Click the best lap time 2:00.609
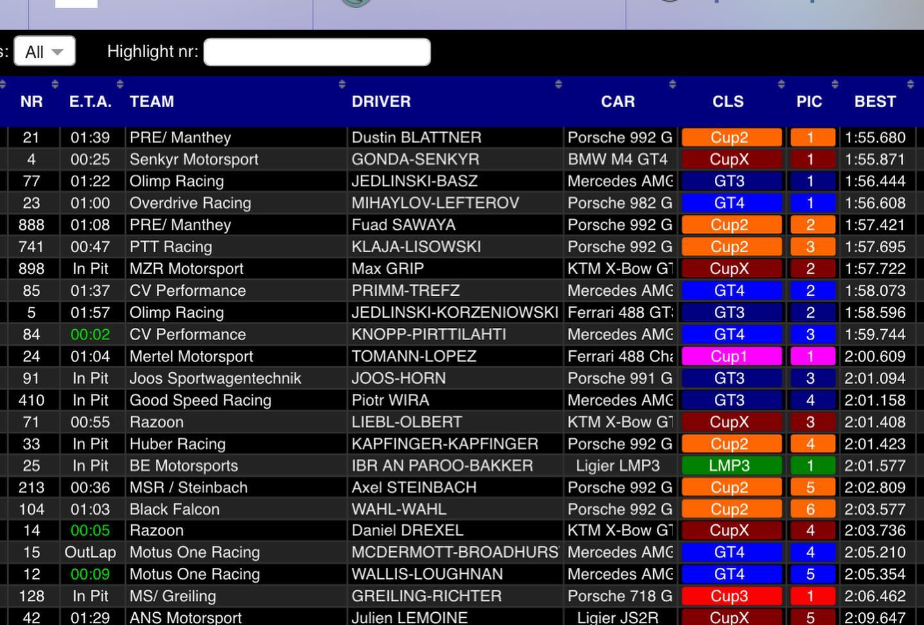Viewport: 924px width, 625px height. pyautogui.click(x=875, y=356)
